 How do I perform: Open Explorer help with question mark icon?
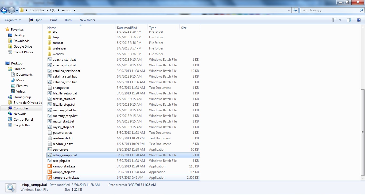359,20
